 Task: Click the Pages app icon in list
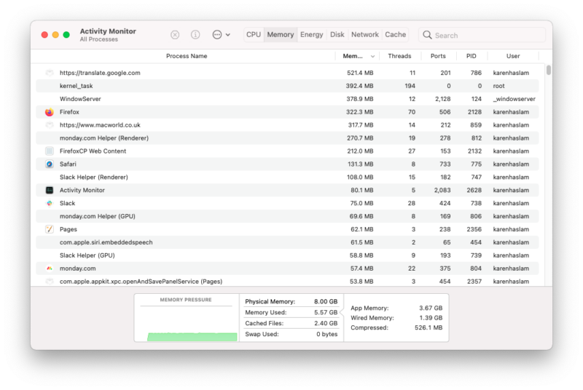click(50, 229)
